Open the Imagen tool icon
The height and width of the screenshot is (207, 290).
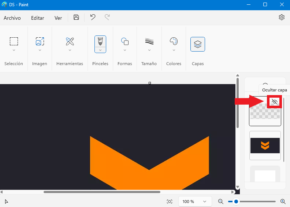point(40,41)
